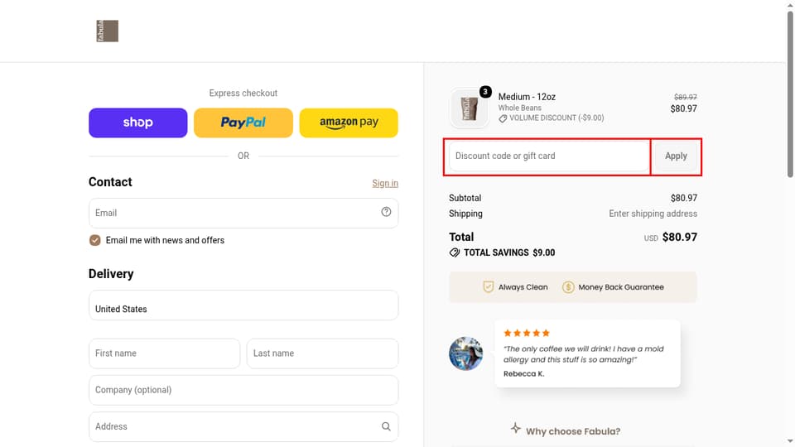Viewport: 795px width, 447px height.
Task: Open the Fabula logo in the header
Action: coord(107,31)
